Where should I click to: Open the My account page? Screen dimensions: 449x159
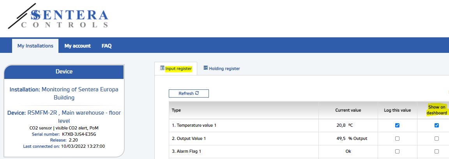[78, 46]
